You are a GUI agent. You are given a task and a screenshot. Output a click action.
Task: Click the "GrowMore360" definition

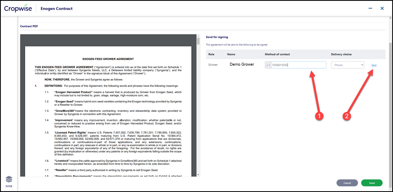pyautogui.click(x=118, y=112)
